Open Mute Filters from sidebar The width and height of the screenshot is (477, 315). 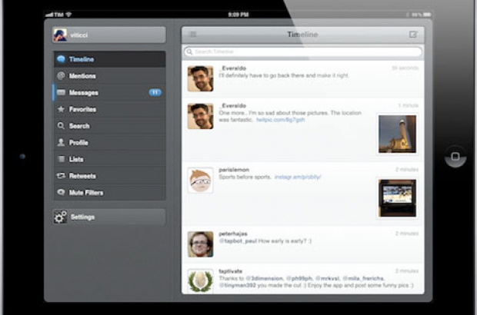coord(85,193)
